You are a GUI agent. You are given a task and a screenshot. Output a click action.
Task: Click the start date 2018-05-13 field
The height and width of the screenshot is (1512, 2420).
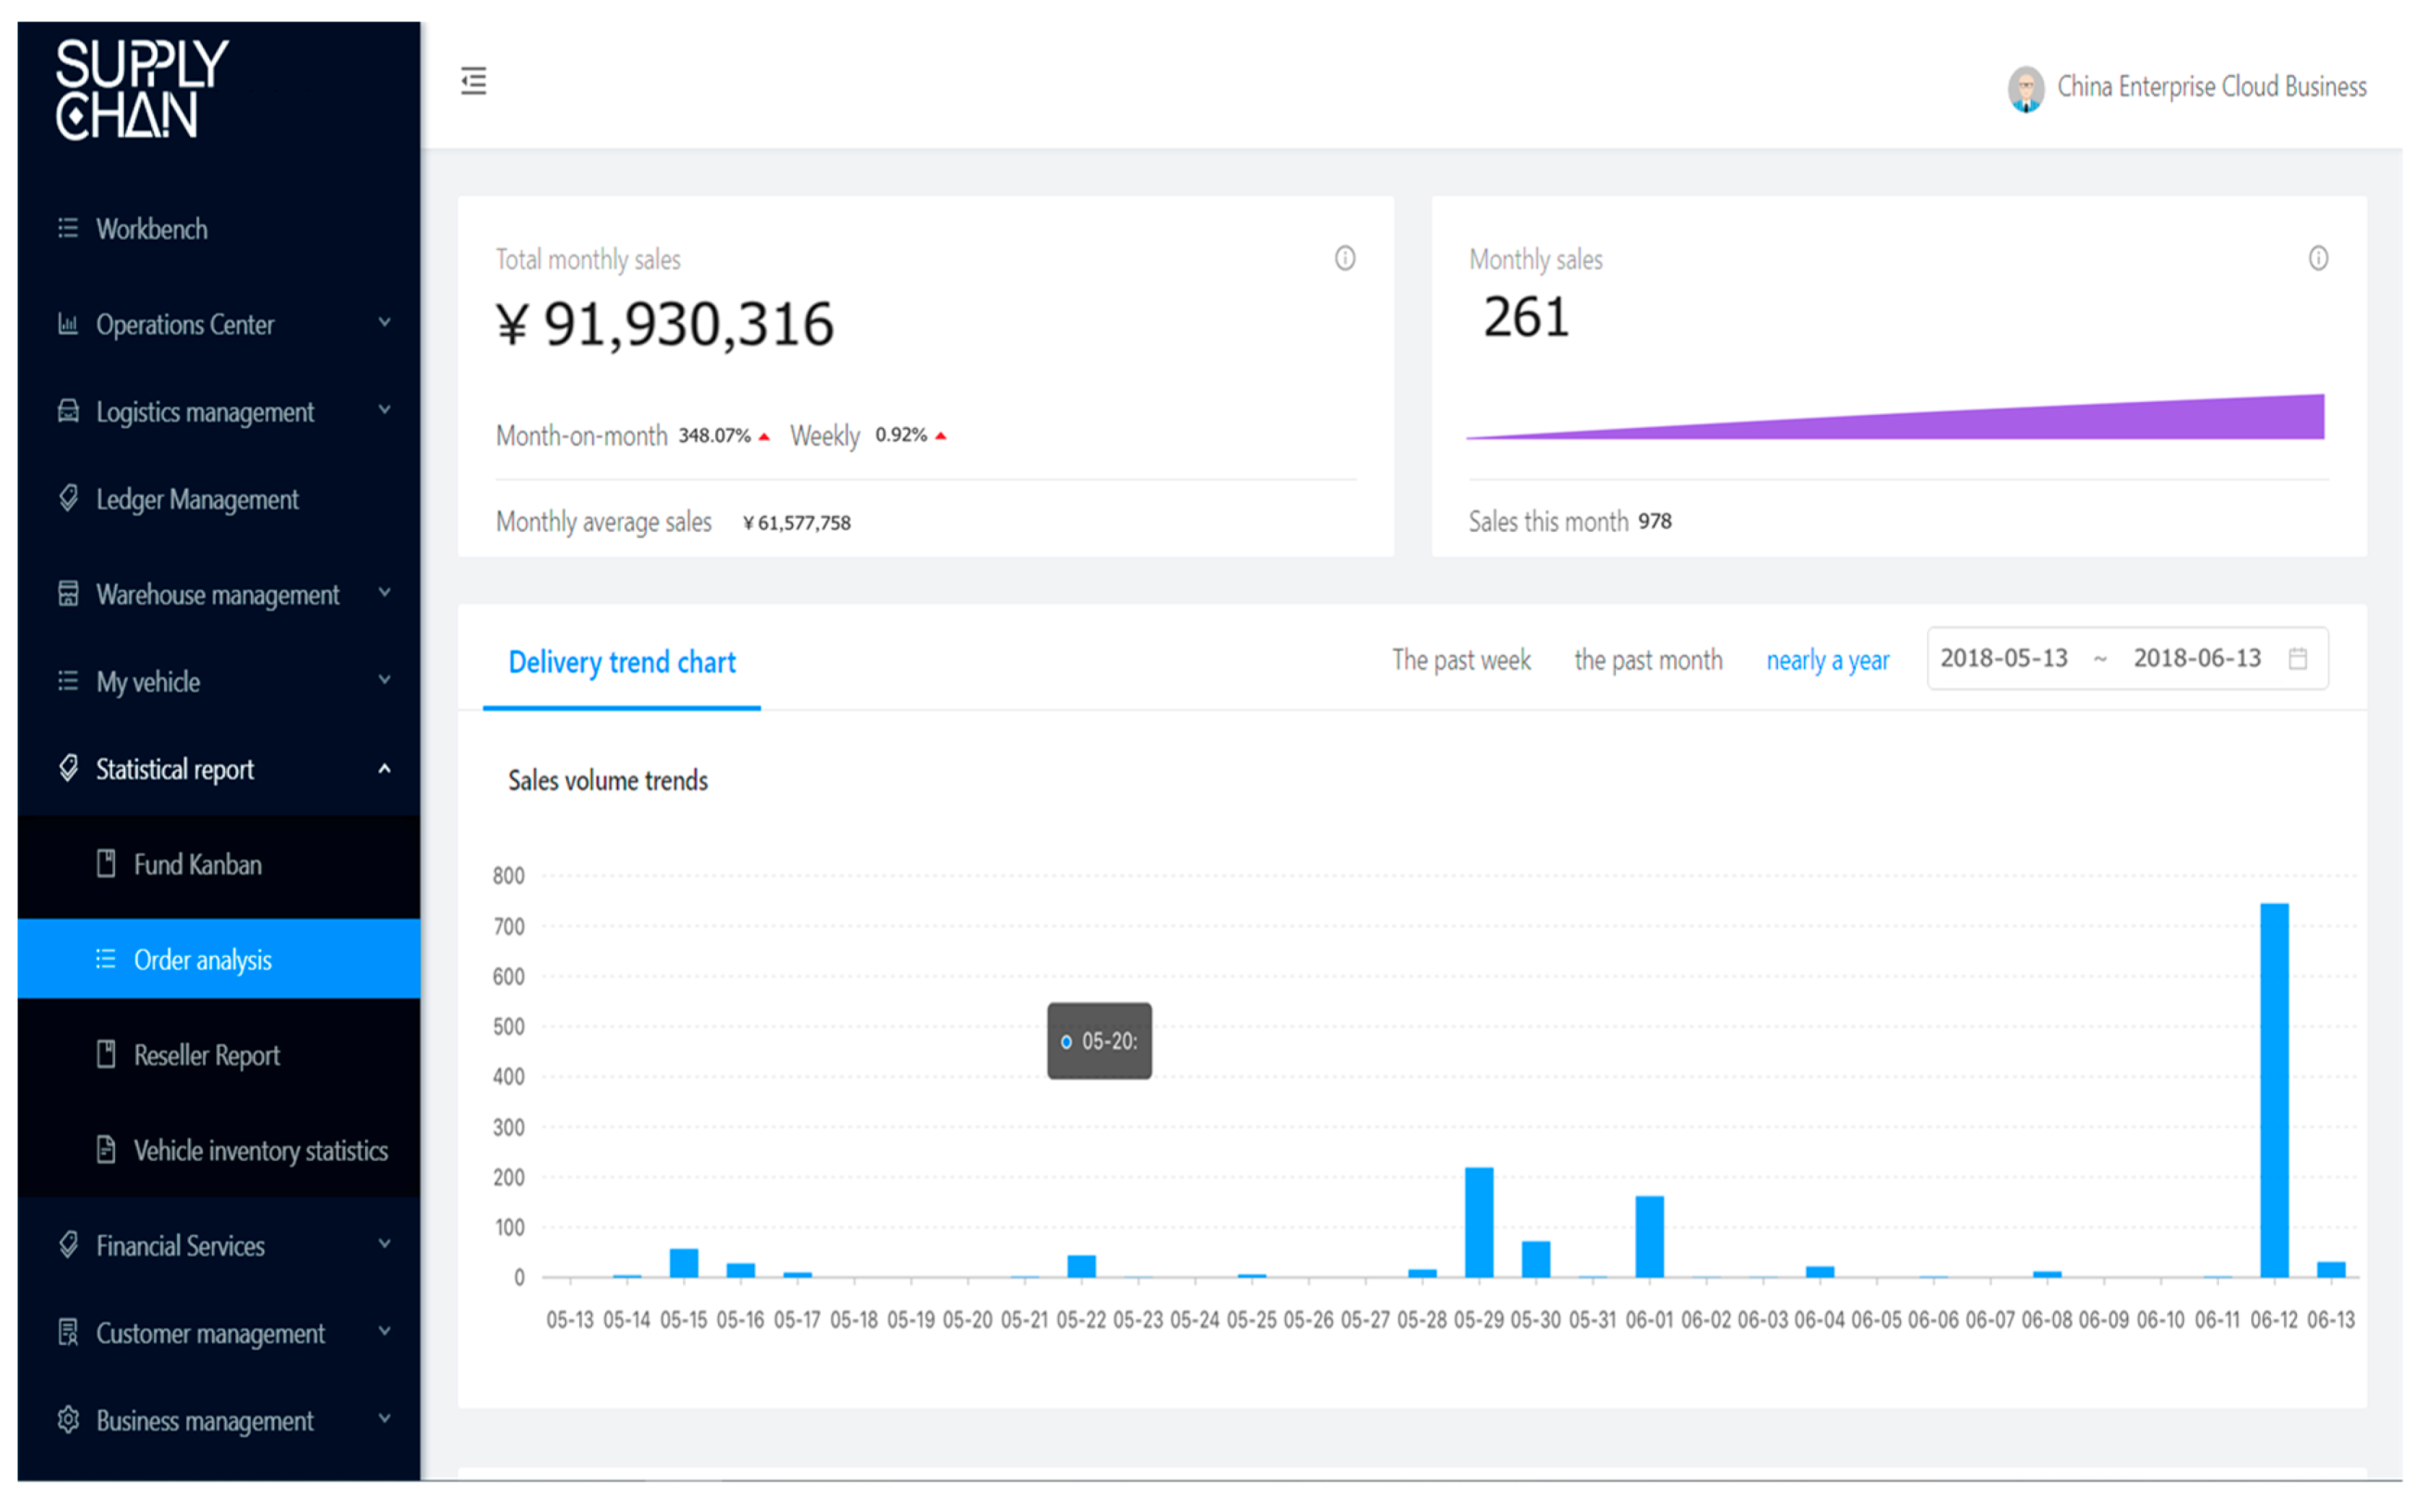point(2003,659)
